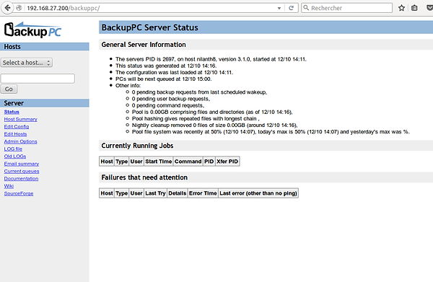The image size is (433, 282).
Task: Click the 'configuration was last loaded' line
Action: [174, 72]
